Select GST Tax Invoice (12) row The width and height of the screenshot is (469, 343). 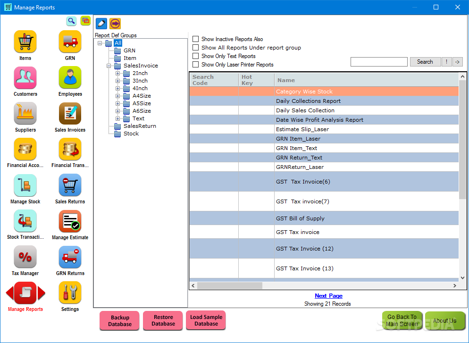pos(324,249)
